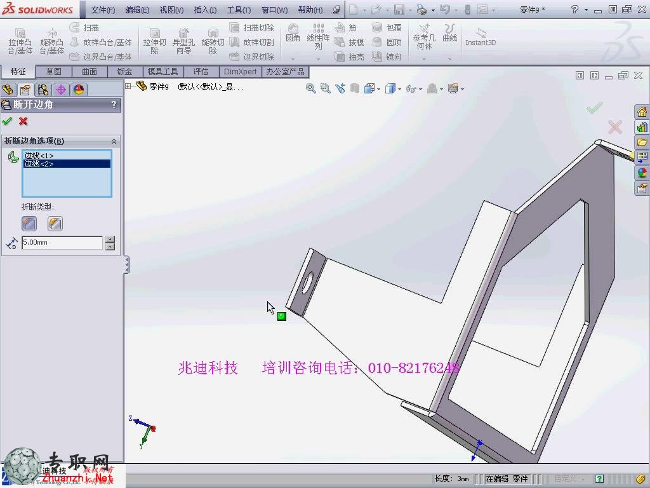Screen dimensions: 650x488
Task: Open hide/show items dropdown arrow
Action: click(421, 89)
